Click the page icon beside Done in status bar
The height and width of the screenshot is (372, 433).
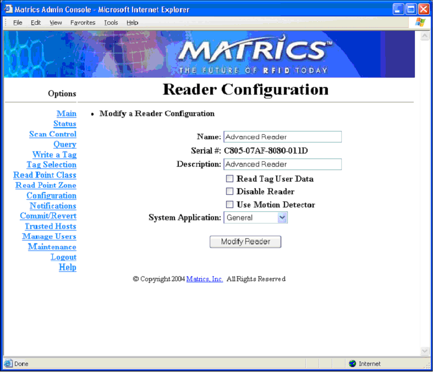pos(8,363)
